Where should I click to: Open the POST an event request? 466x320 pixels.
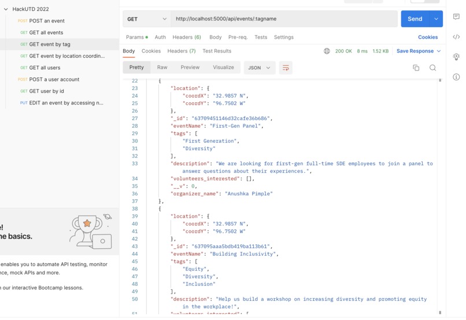click(60, 21)
